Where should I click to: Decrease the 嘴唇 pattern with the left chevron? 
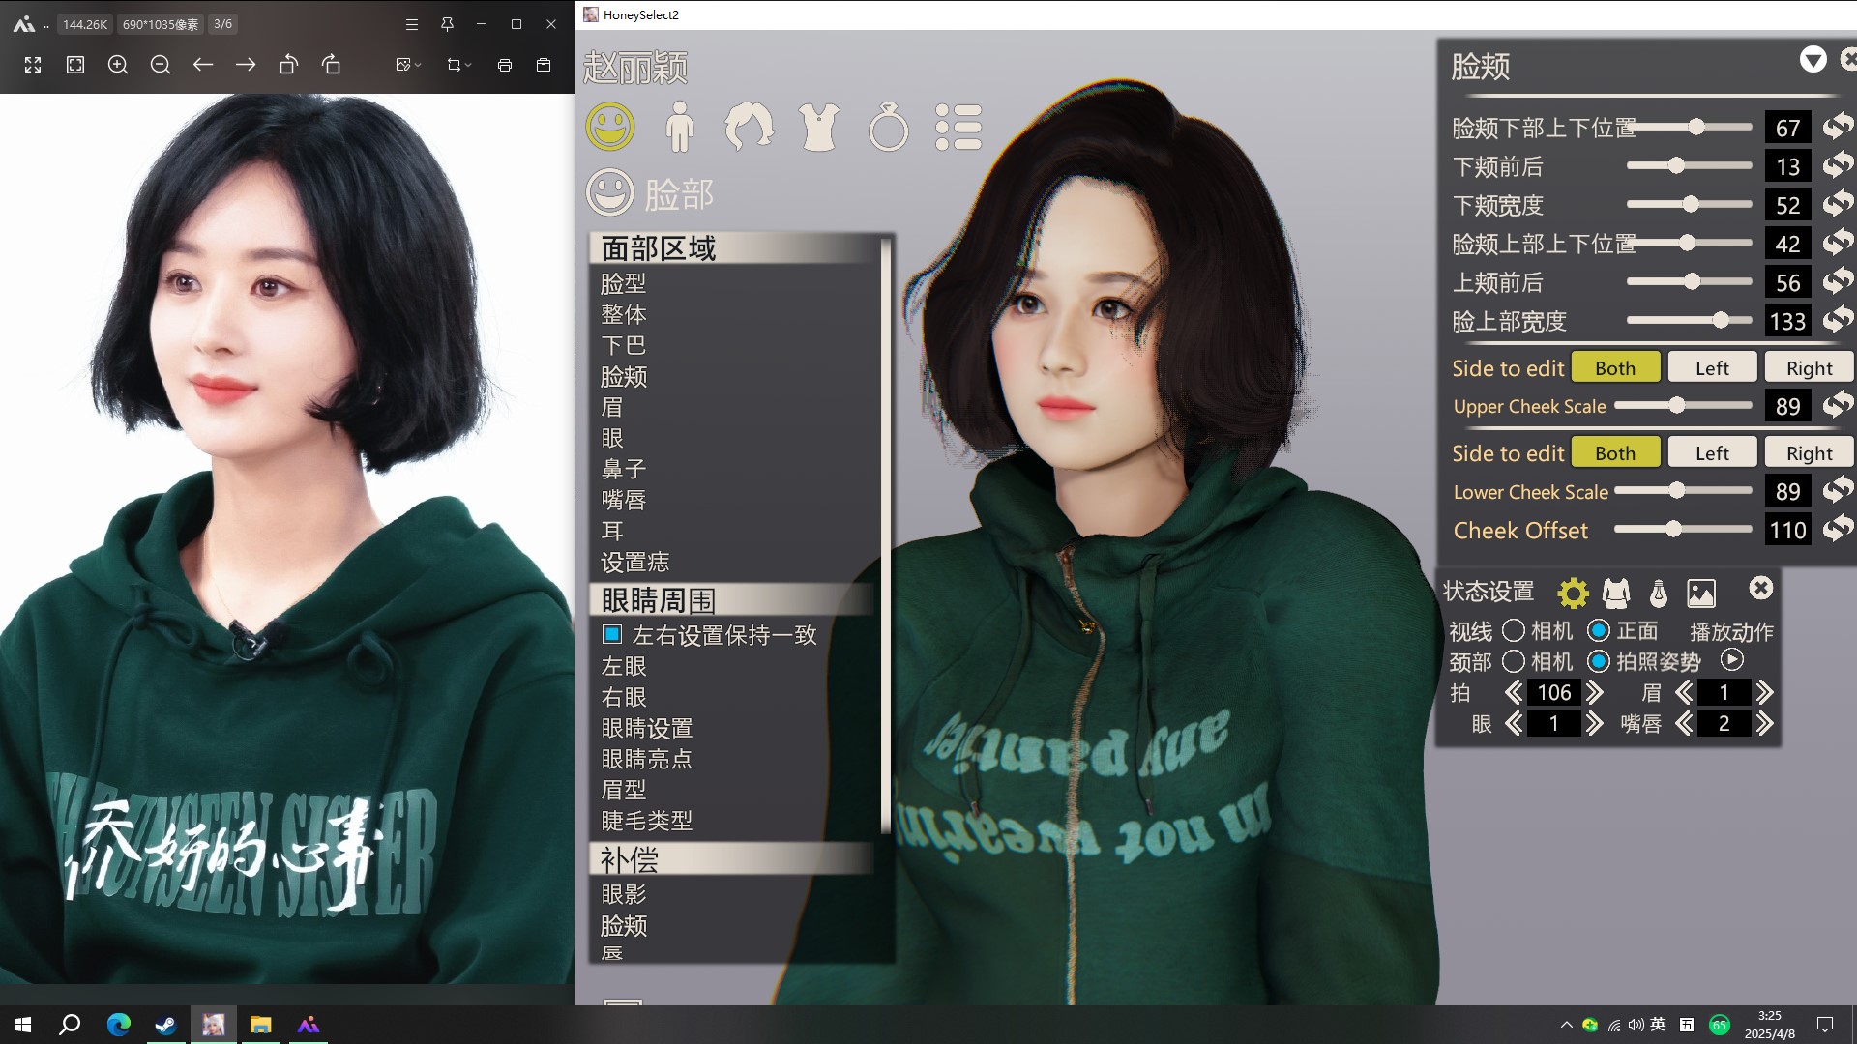(x=1684, y=724)
